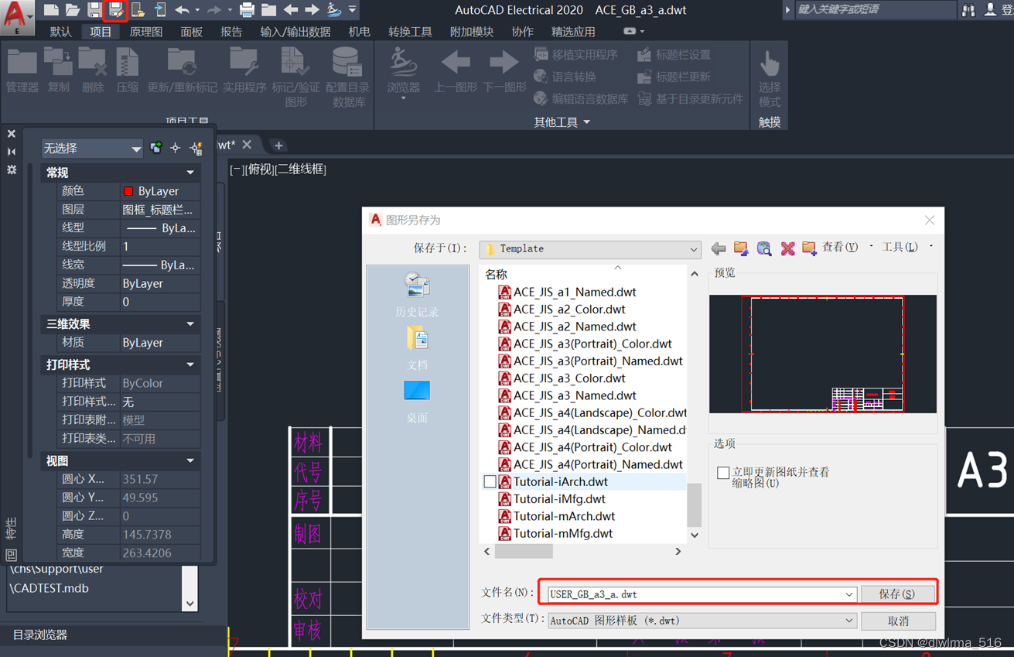Click the Back arrow icon in Save dialog
1014x657 pixels.
pos(719,248)
